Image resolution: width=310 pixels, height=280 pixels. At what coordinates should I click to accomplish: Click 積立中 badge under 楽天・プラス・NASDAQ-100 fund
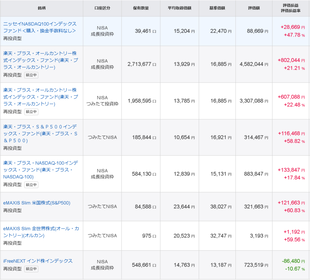[31, 185]
